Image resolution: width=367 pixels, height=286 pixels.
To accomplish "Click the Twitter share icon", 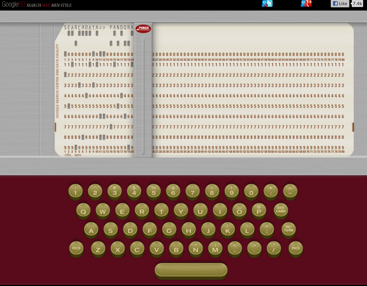I will (x=267, y=4).
